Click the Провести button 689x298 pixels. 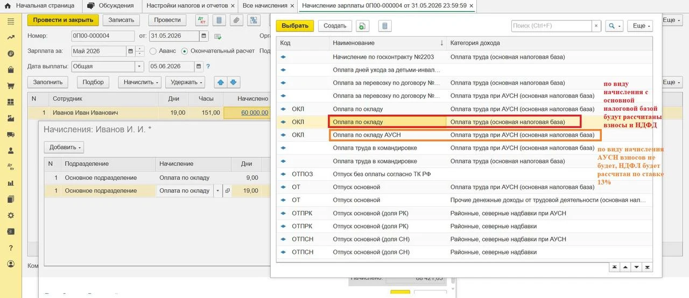tap(167, 20)
